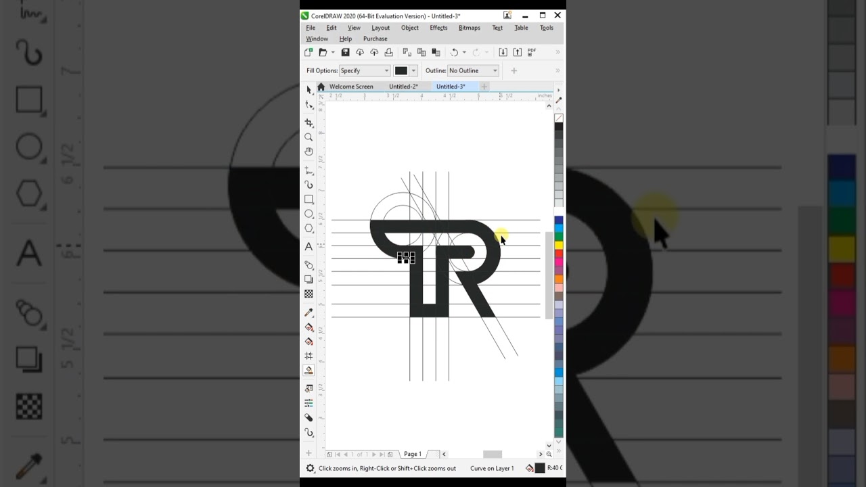Click toolbox quick customize plus button
The height and width of the screenshot is (487, 866).
[x=309, y=453]
